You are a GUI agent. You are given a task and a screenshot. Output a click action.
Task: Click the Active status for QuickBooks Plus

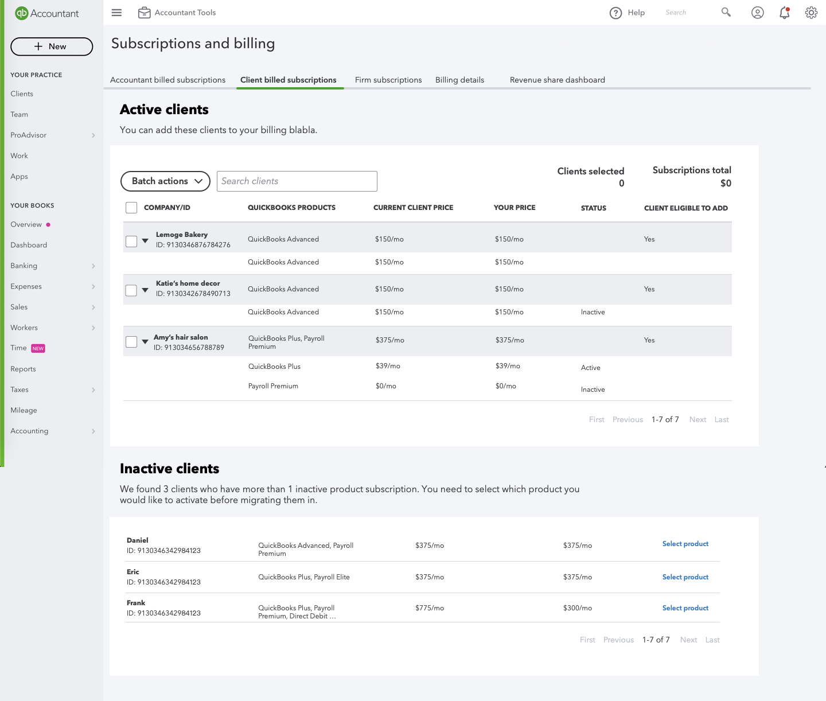tap(591, 368)
